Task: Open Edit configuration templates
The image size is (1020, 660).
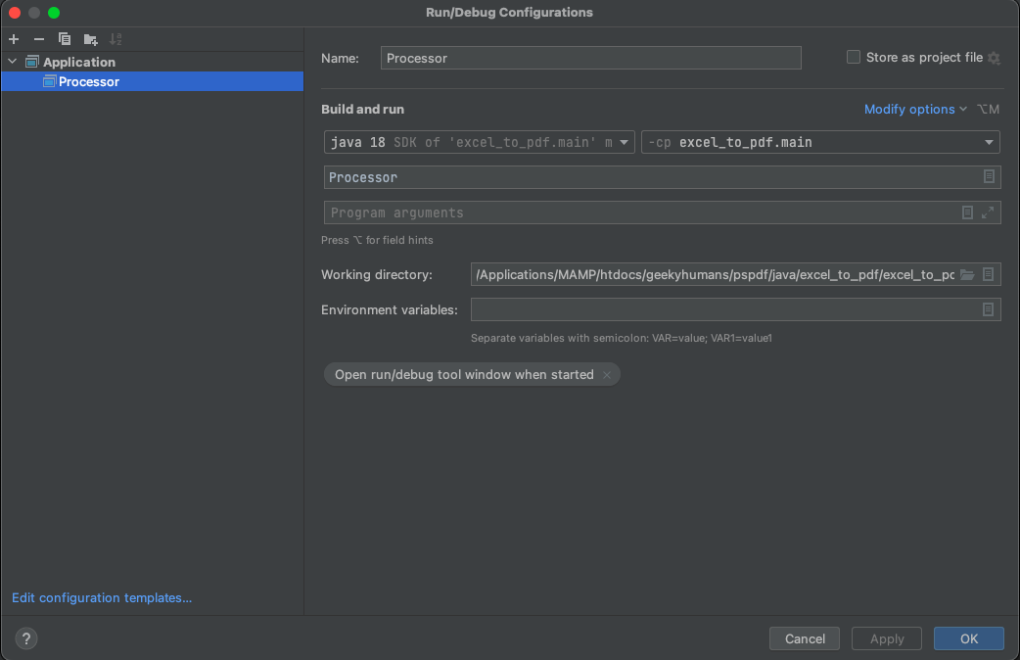Action: [x=101, y=597]
